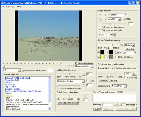This screenshot has width=141, height=117.
Task: Open Use IFO CLUT dropdown
Action: click(x=134, y=53)
